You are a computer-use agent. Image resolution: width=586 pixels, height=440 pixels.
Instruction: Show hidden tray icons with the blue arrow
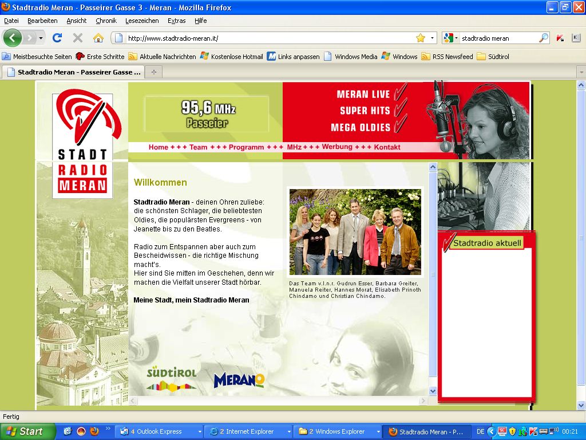pyautogui.click(x=492, y=431)
